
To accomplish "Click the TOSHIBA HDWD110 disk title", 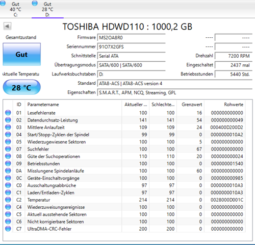I will 127,27.
